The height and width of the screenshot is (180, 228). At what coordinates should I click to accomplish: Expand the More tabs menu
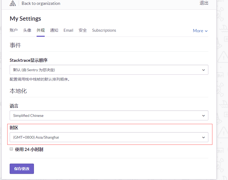tap(200, 31)
